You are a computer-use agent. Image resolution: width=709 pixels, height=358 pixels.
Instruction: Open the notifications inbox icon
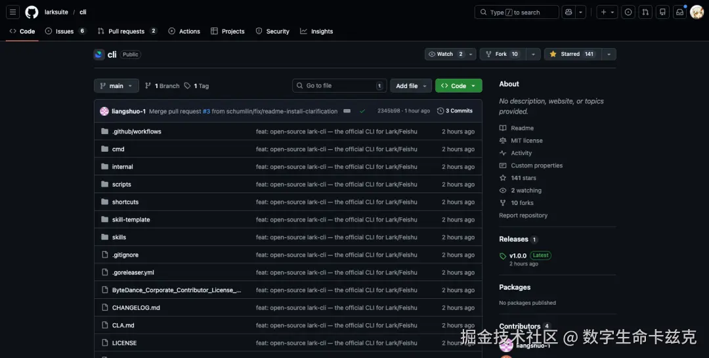pos(679,12)
